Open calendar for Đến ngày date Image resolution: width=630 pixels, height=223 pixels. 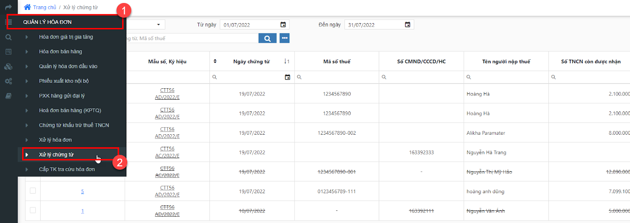coord(408,25)
